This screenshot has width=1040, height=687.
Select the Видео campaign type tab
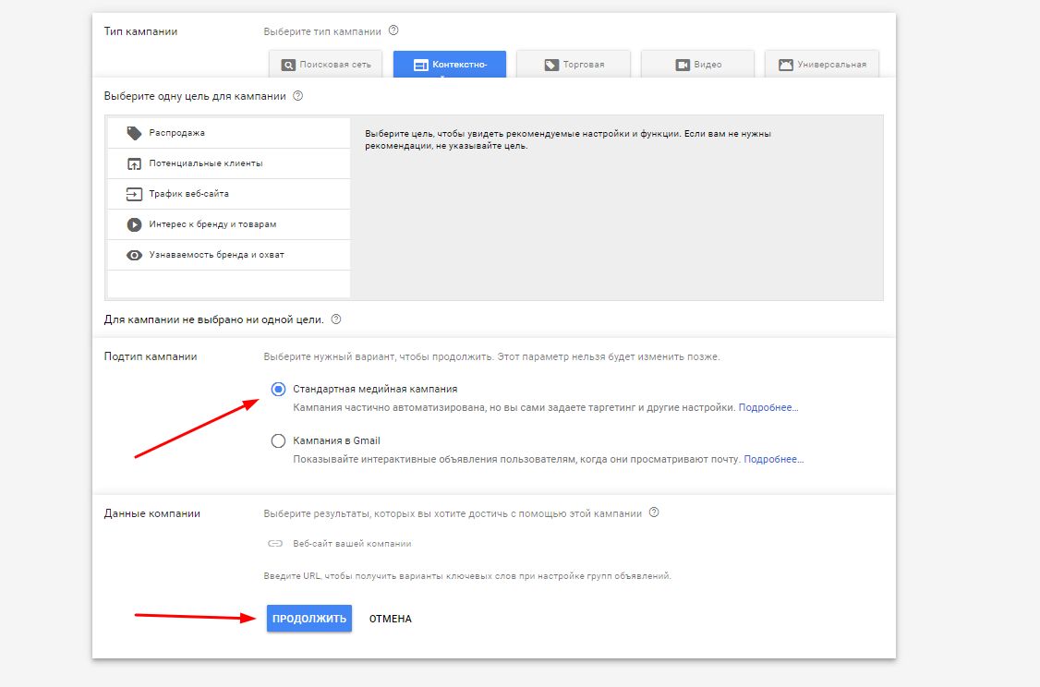tap(697, 65)
